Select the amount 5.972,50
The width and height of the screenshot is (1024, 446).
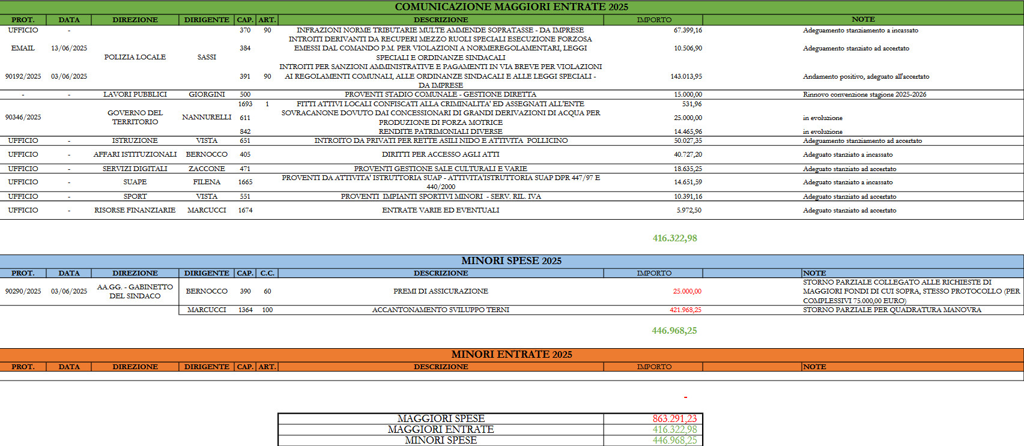click(x=689, y=210)
